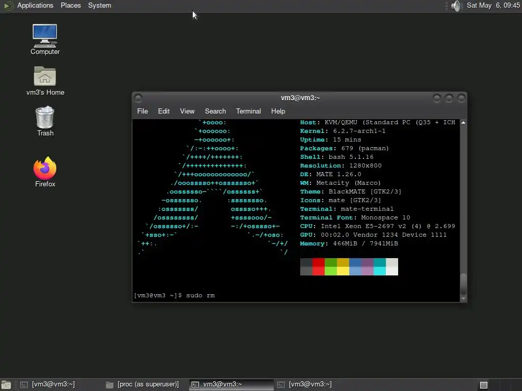Viewport: 522px width, 391px height.
Task: Open the Places menu
Action: coord(70,5)
